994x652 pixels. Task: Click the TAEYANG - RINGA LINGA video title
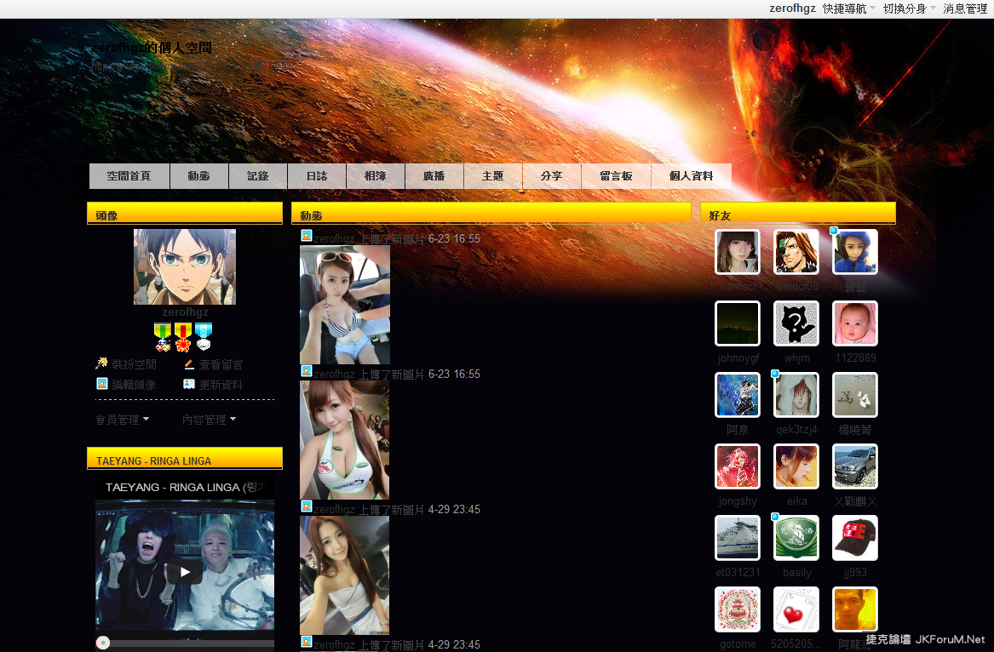pyautogui.click(x=184, y=487)
